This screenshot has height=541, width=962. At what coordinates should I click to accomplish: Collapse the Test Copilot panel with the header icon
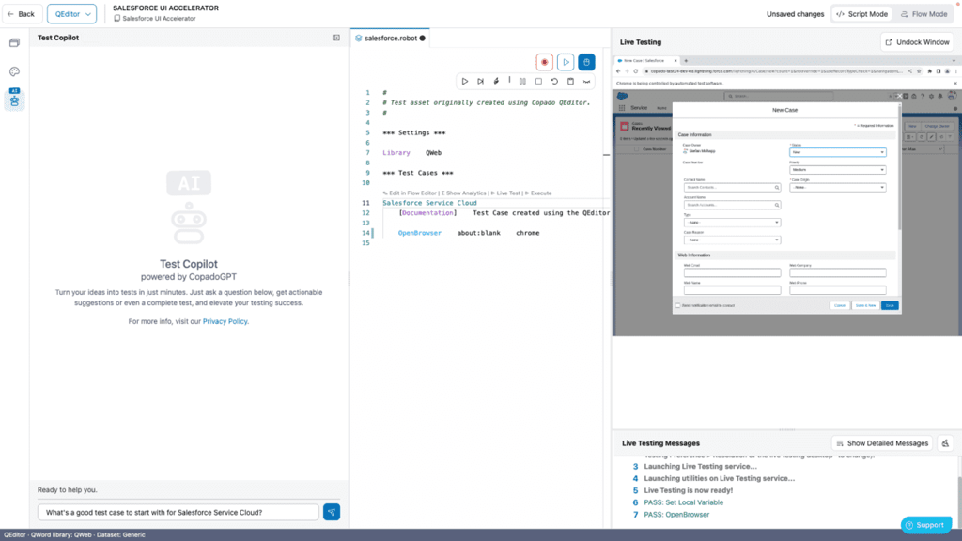[336, 38]
